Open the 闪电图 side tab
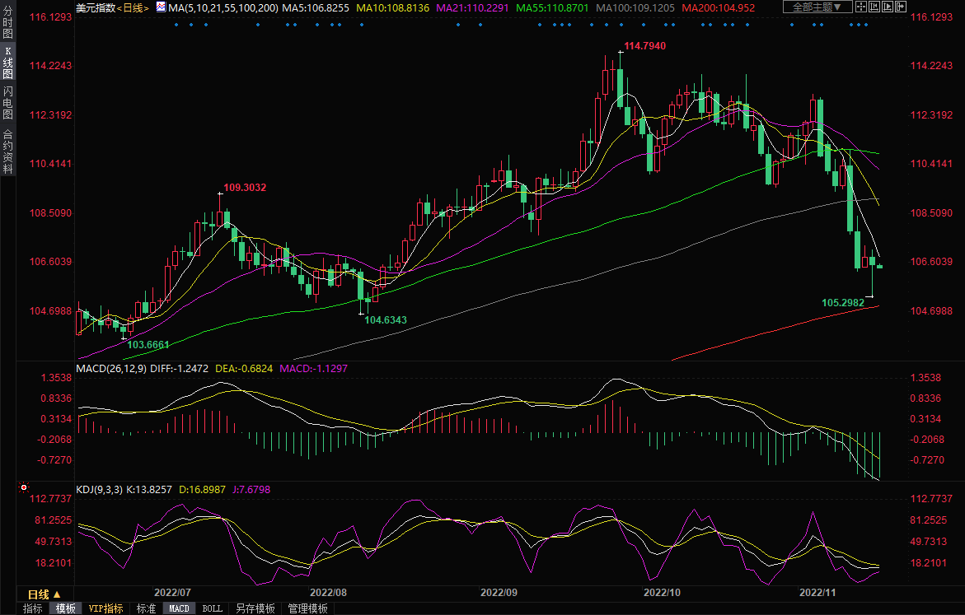Viewport: 965px width, 615px height. [x=7, y=102]
